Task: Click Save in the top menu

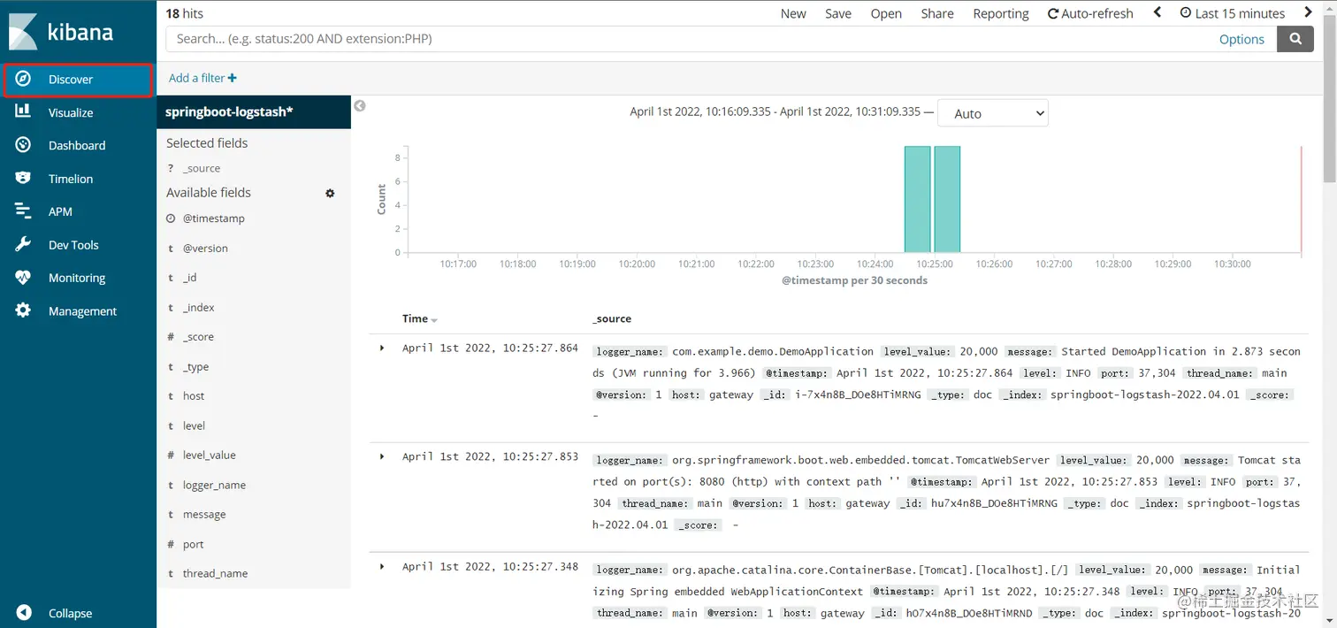Action: 838,13
